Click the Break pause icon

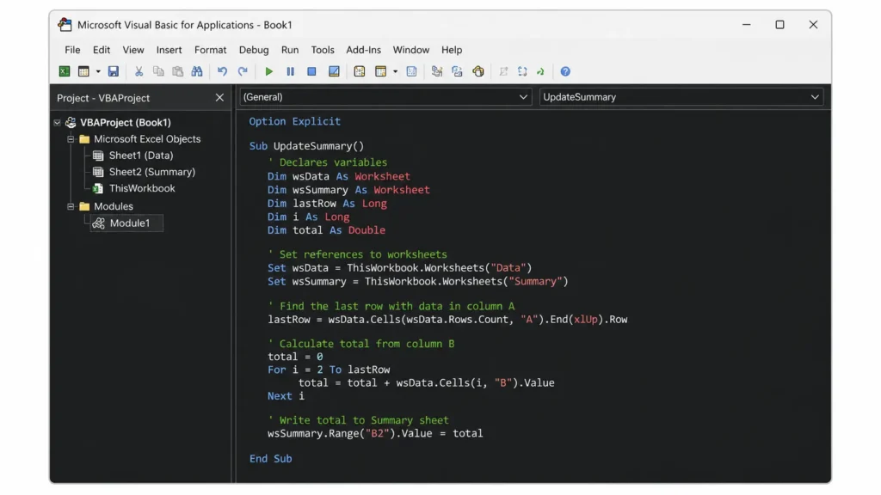tap(291, 71)
